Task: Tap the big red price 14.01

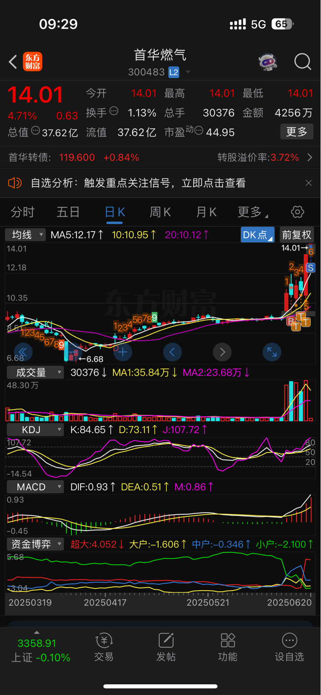Action: click(35, 94)
